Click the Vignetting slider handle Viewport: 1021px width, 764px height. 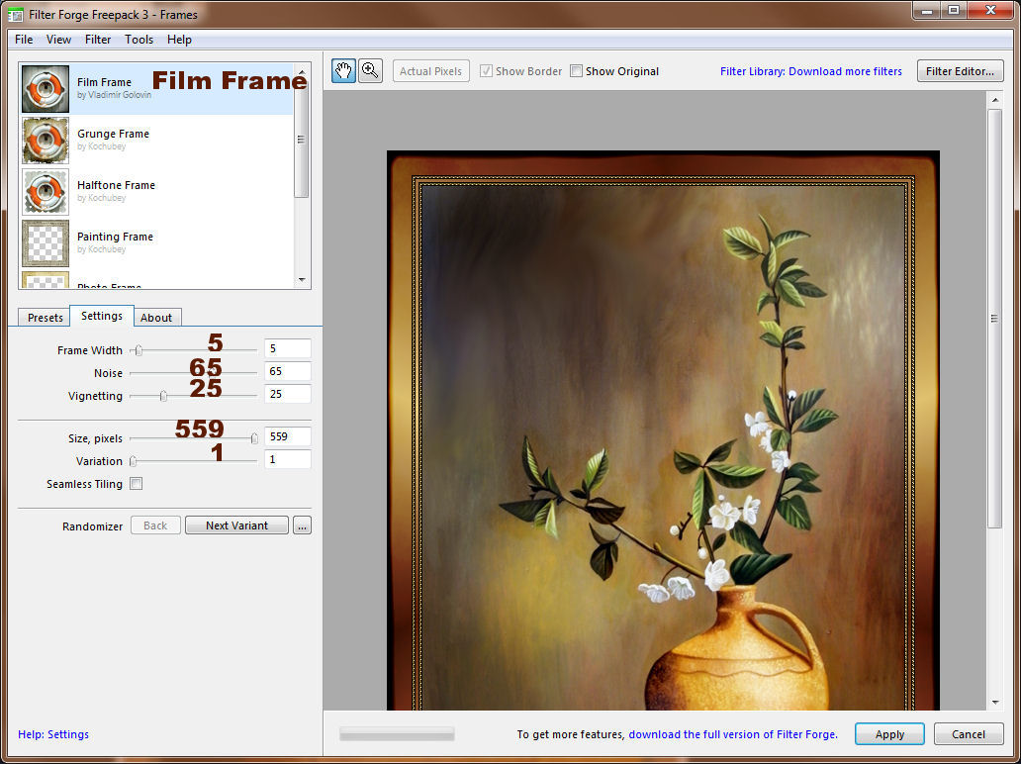click(163, 396)
